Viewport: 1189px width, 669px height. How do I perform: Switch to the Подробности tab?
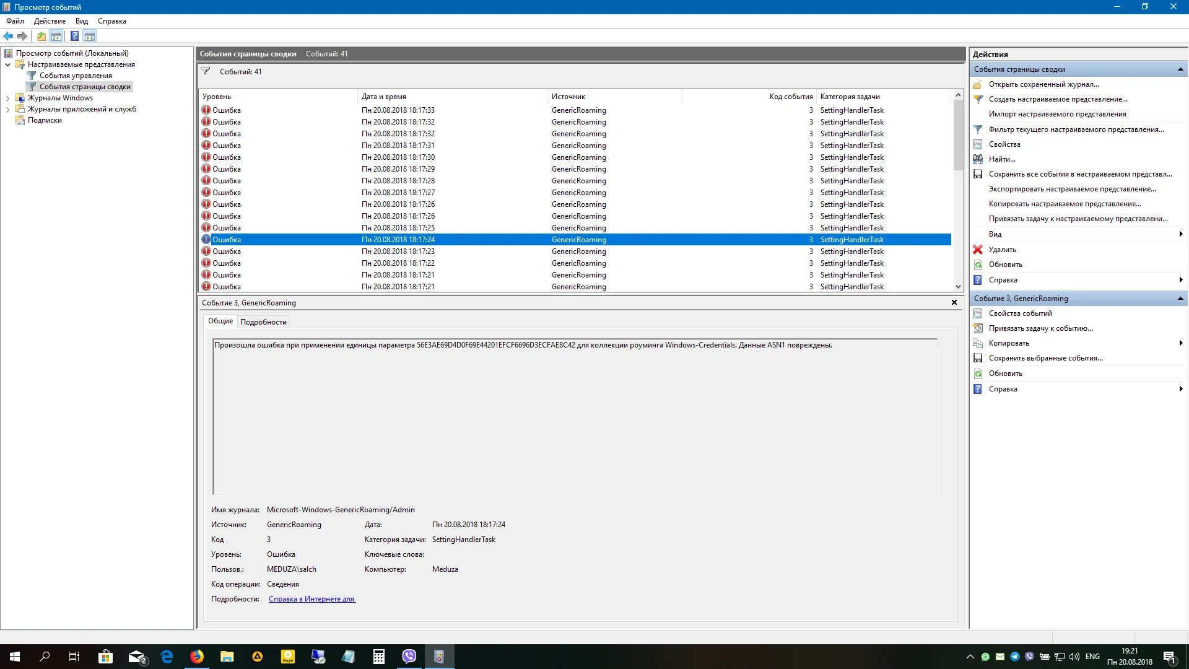[x=263, y=322]
